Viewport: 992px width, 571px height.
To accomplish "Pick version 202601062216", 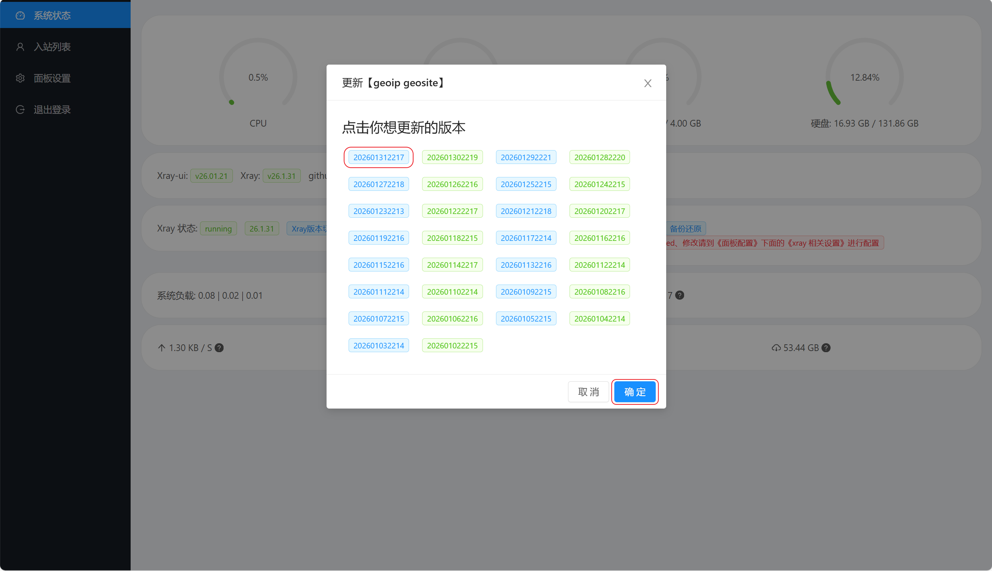I will 452,319.
